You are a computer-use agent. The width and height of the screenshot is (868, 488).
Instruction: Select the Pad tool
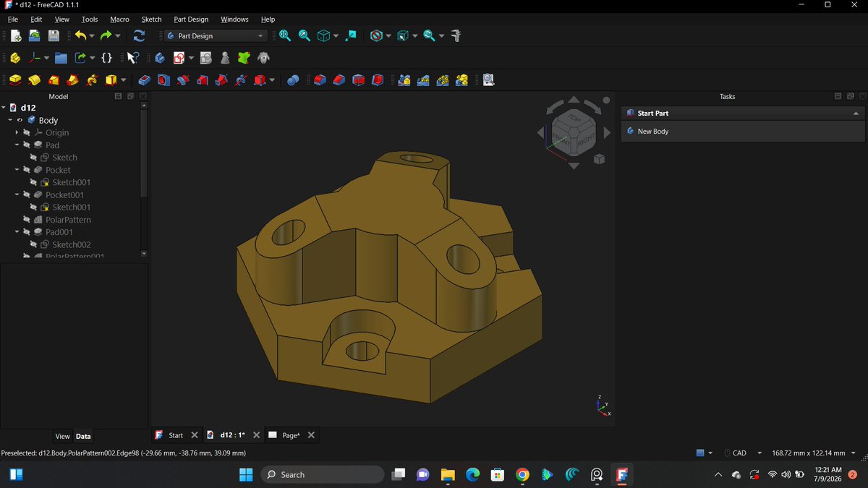coord(15,80)
